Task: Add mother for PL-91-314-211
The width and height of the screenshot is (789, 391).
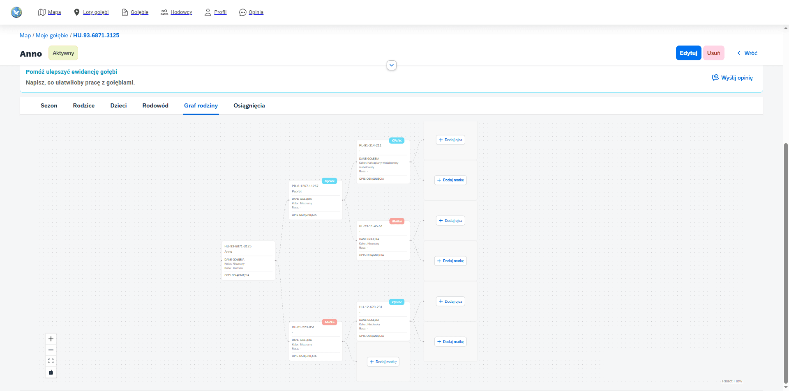Action: point(450,180)
